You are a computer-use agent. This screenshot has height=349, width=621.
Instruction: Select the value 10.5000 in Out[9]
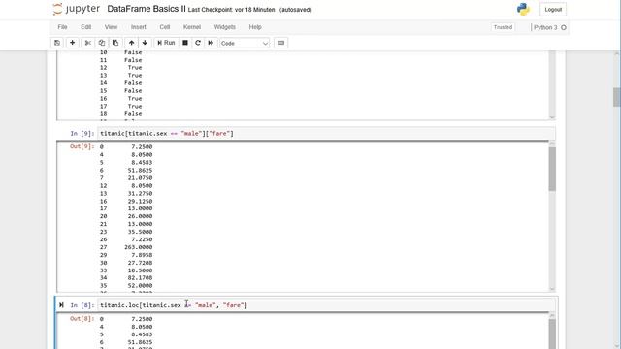pos(140,270)
